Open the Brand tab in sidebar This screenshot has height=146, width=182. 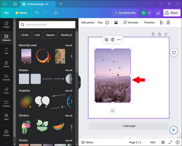pyautogui.click(x=6, y=64)
